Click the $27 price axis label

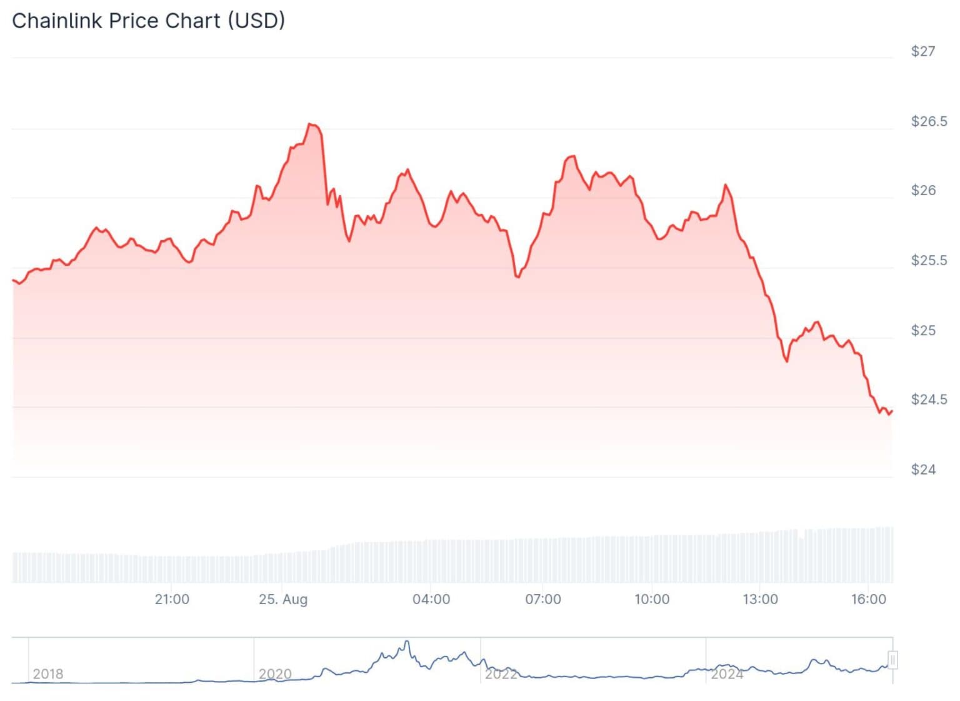click(923, 51)
